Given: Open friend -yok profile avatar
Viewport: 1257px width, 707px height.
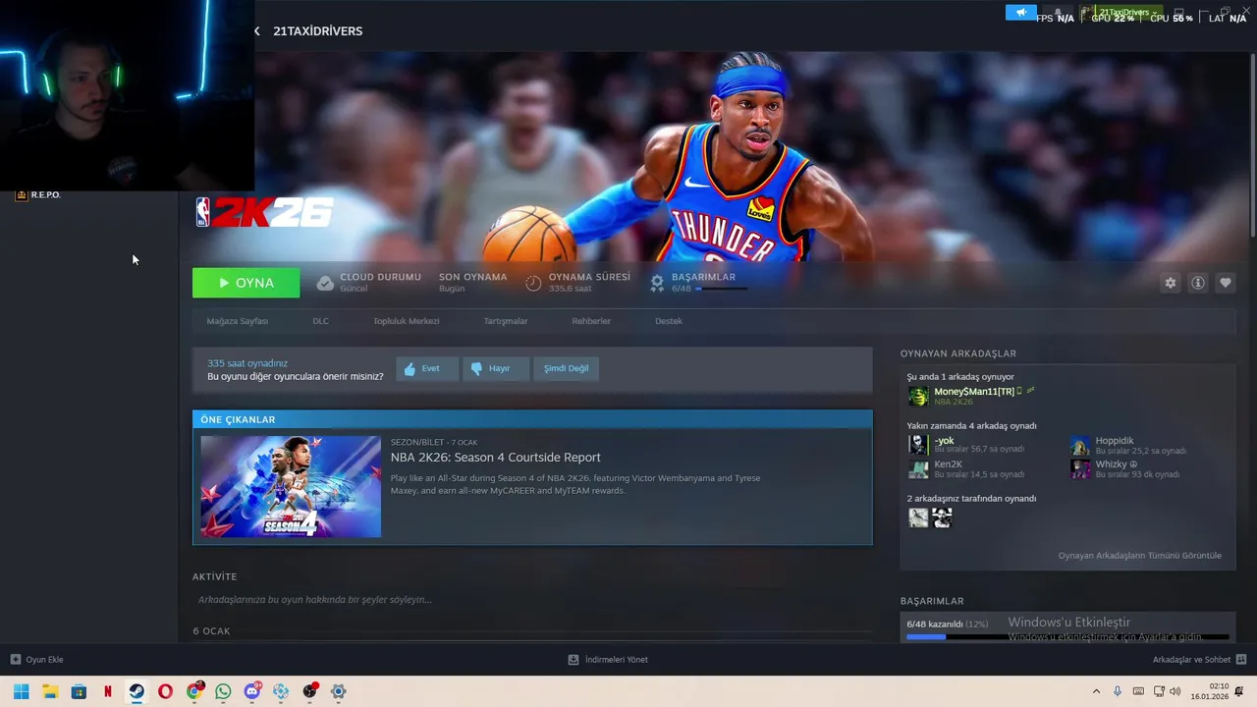Looking at the screenshot, I should click(x=918, y=445).
